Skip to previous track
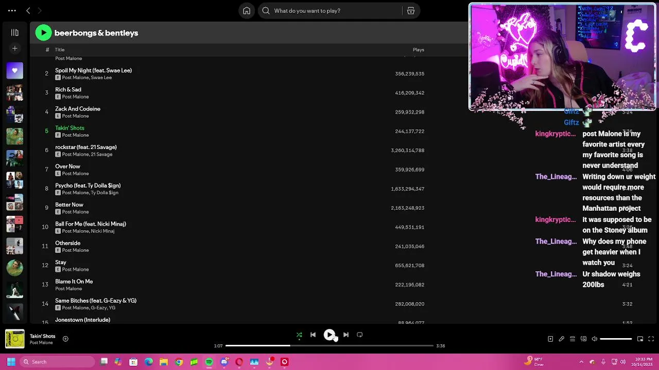 (313, 335)
